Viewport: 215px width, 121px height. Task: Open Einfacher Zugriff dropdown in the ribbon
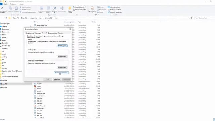tap(80, 10)
